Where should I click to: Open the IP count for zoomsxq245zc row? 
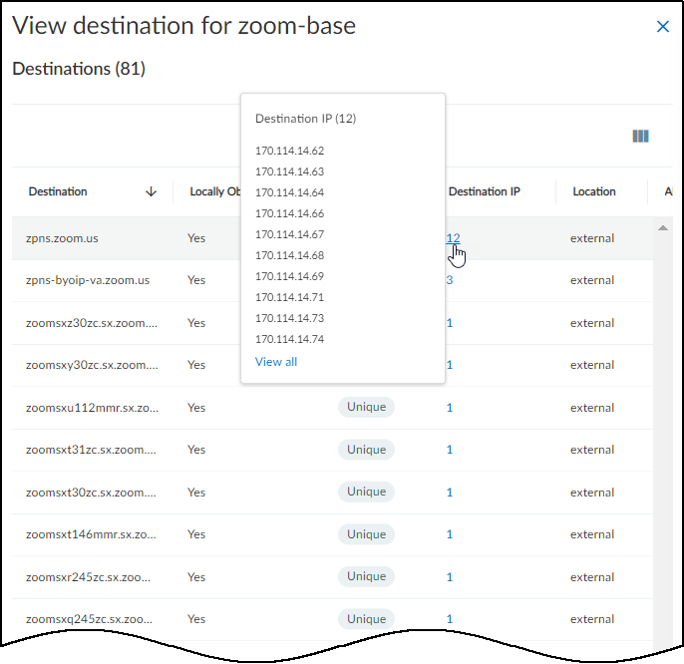pos(450,618)
